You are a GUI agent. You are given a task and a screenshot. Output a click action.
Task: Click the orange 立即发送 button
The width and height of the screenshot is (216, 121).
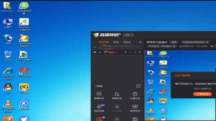202,94
